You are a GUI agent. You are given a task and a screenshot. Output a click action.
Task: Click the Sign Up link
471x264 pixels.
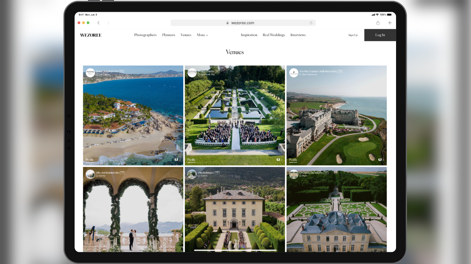352,35
